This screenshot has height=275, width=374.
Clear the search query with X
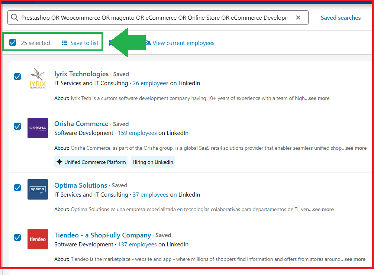[x=298, y=17]
